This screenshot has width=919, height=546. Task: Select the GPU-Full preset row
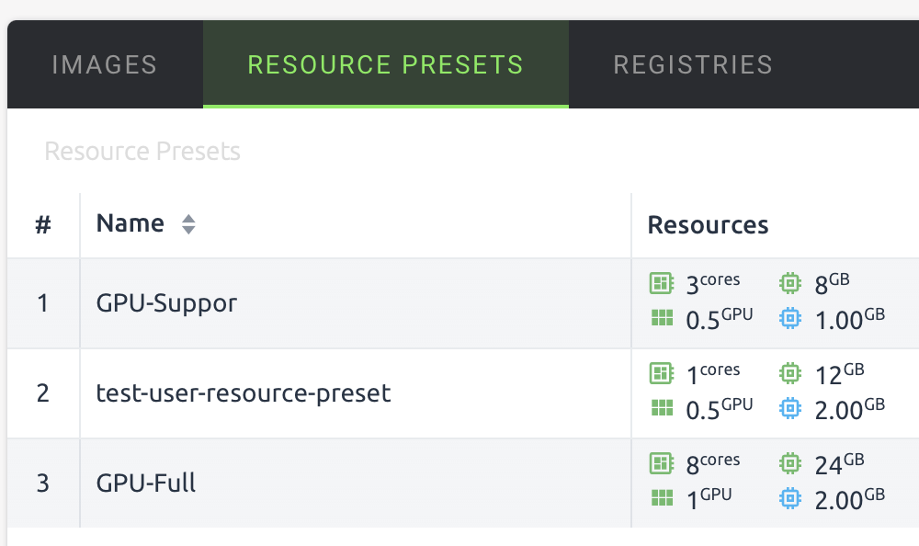146,483
